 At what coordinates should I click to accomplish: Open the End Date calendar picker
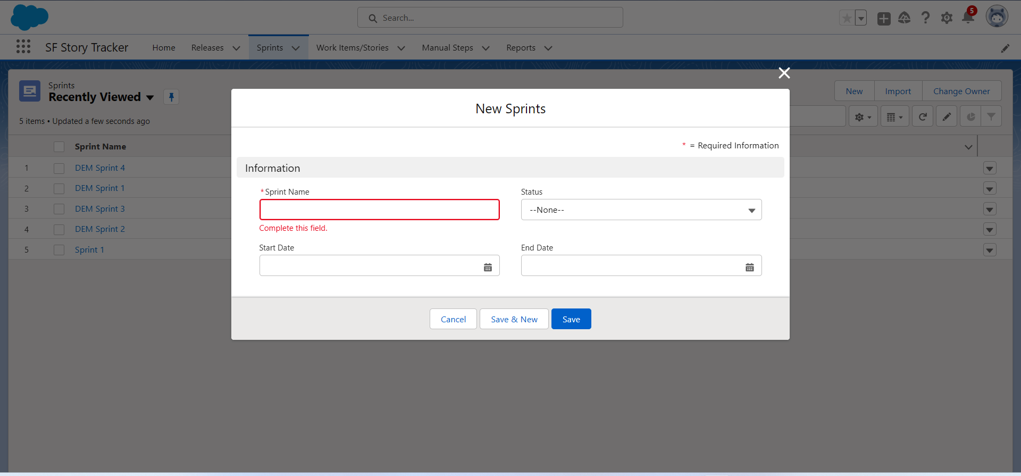pyautogui.click(x=750, y=267)
